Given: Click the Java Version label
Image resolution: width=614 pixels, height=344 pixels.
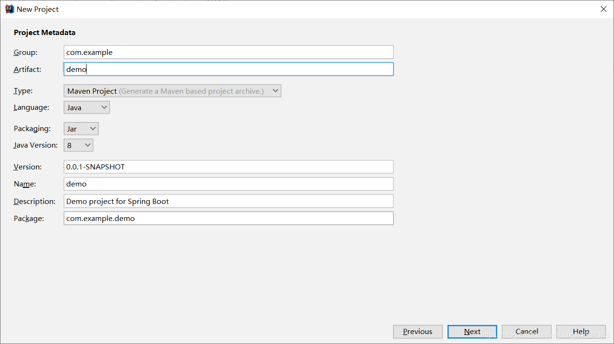Looking at the screenshot, I should coord(35,145).
